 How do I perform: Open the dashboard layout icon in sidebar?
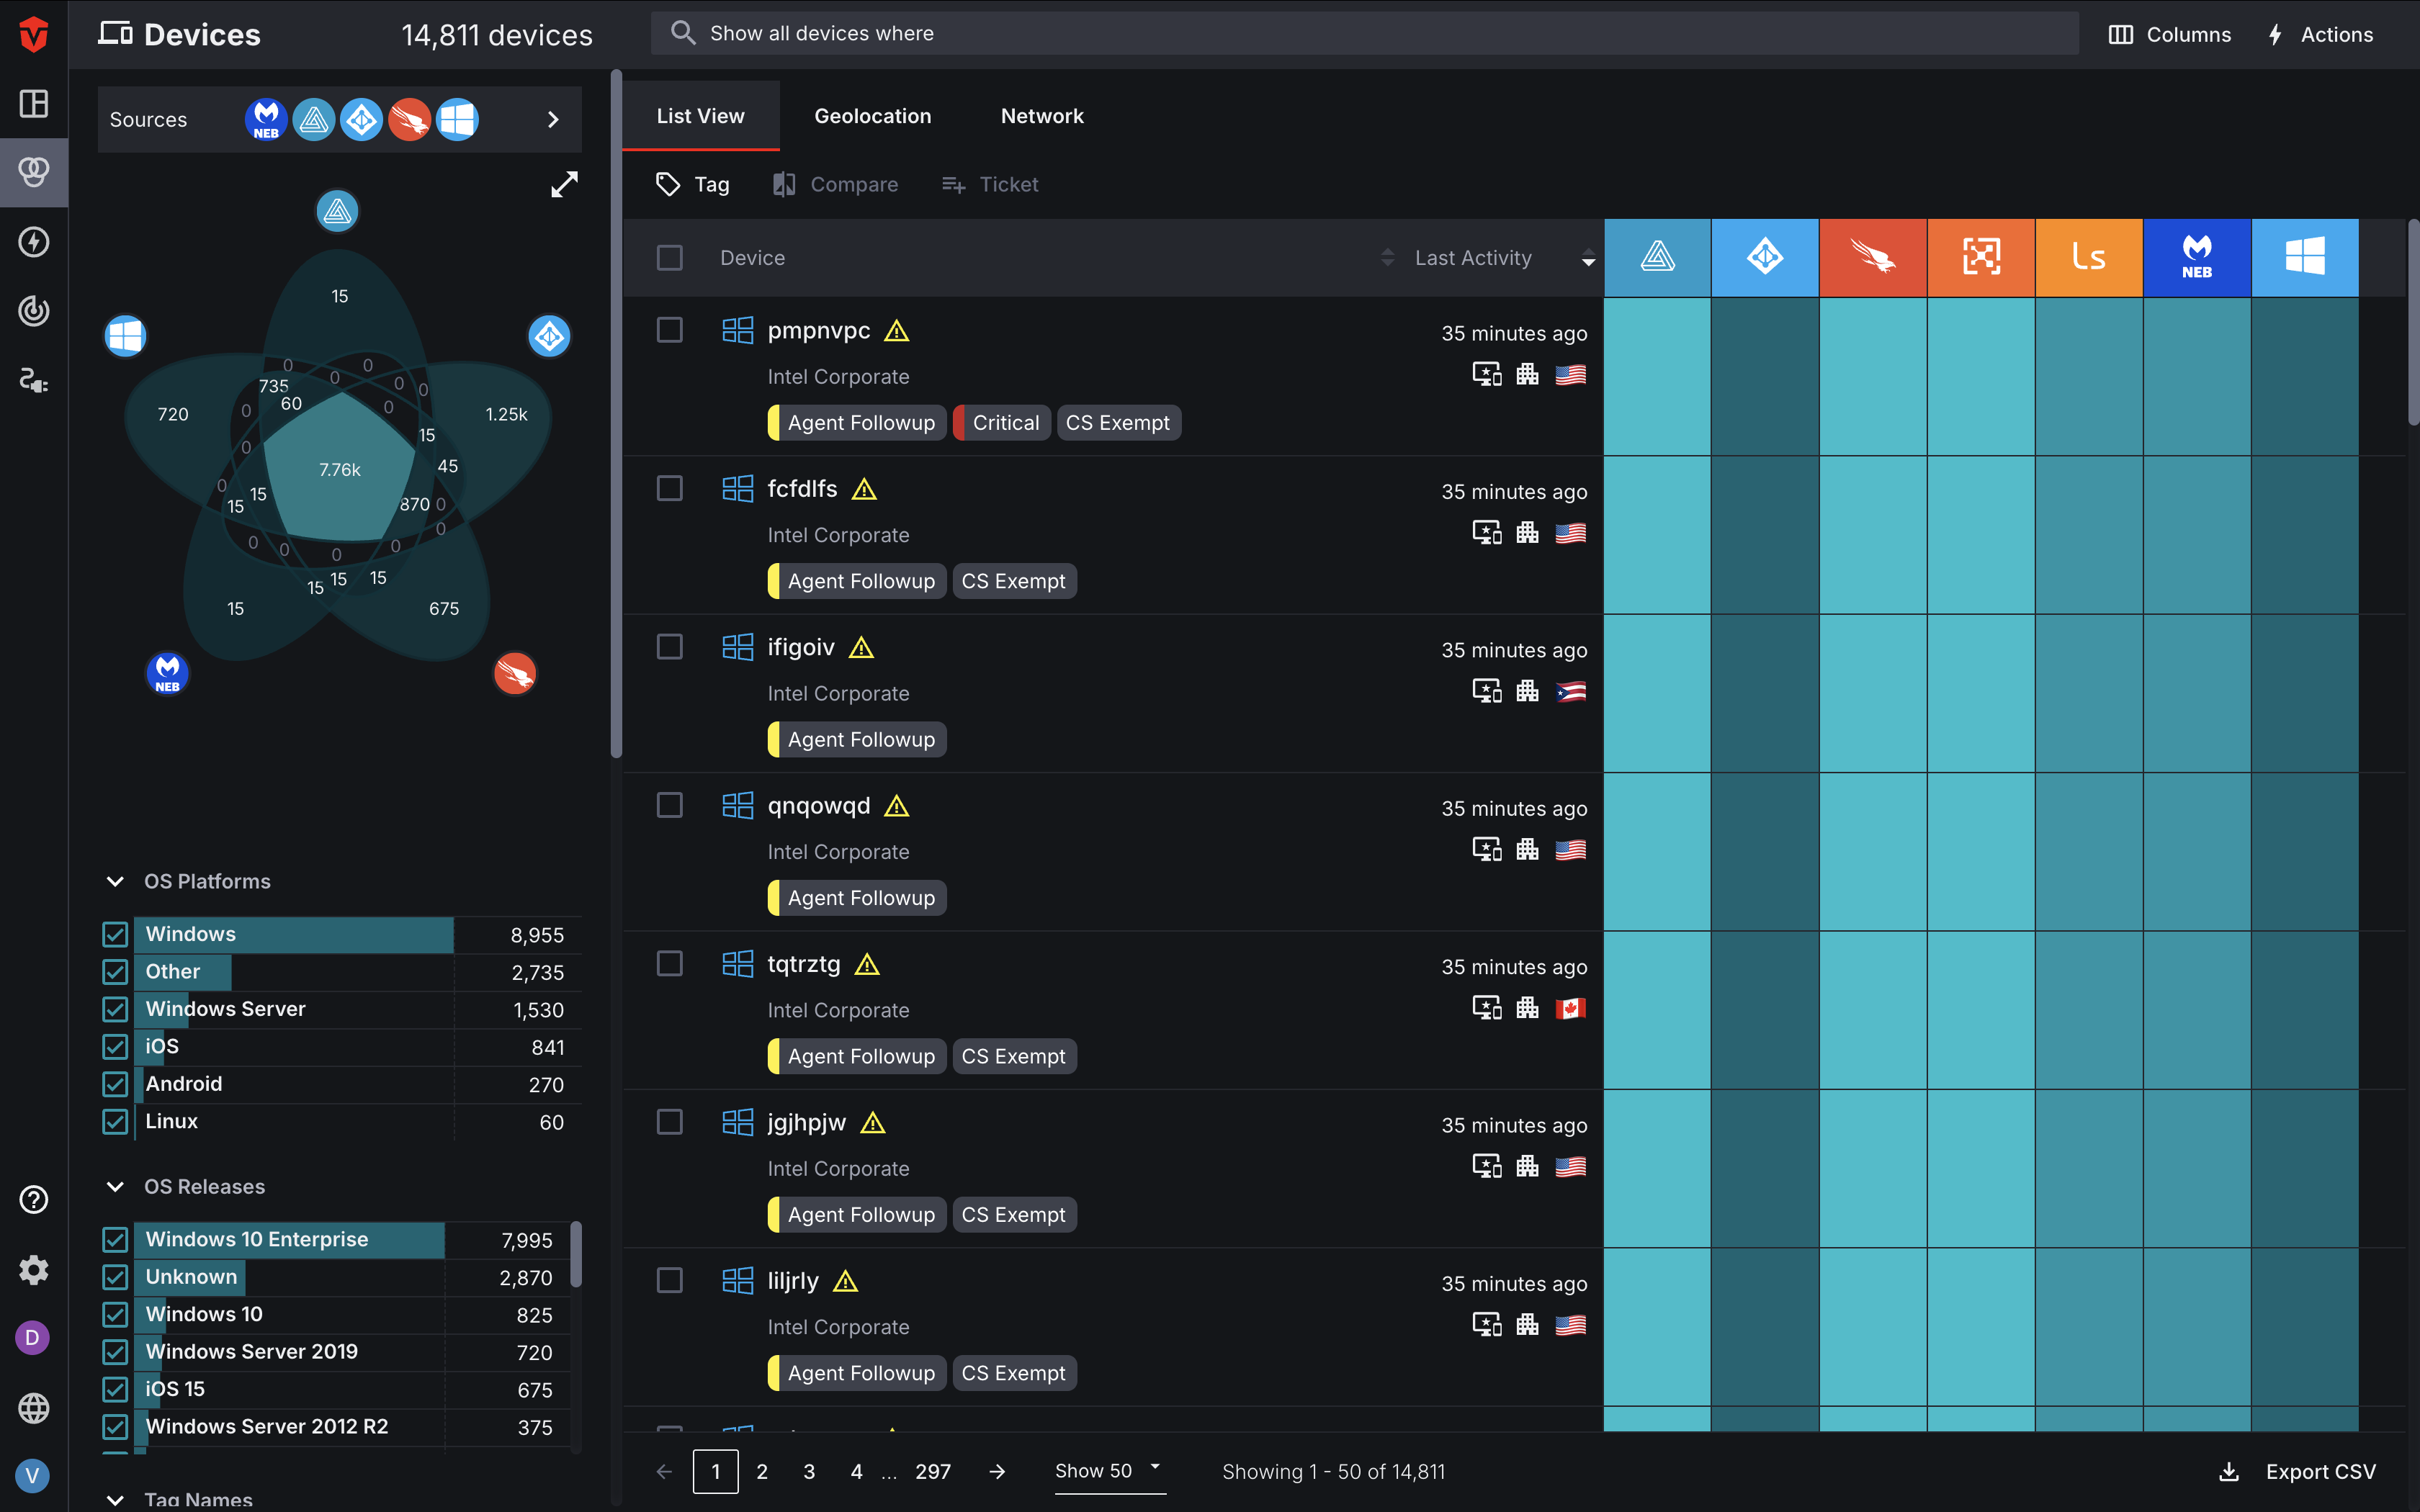click(34, 103)
